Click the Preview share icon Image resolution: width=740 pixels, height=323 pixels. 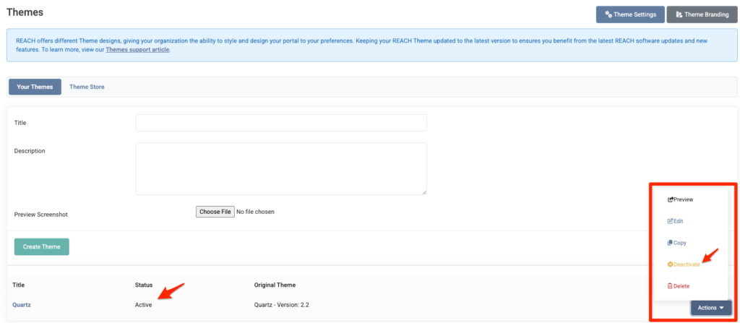670,199
